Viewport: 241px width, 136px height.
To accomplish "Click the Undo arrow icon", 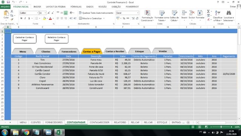I will click(x=14, y=2).
